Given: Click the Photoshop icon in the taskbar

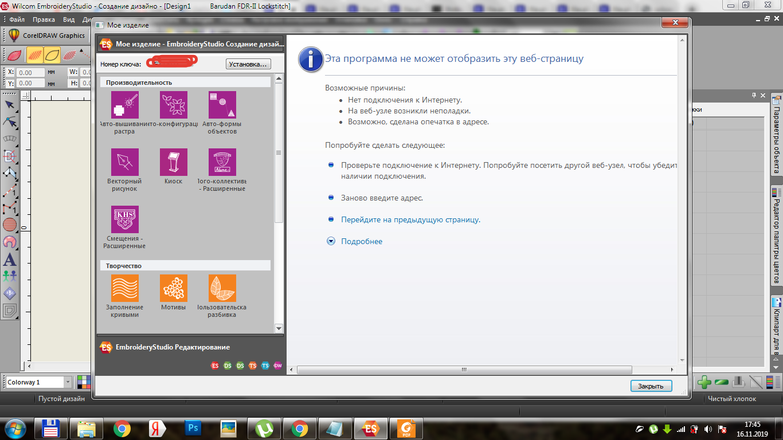Looking at the screenshot, I should click(193, 428).
